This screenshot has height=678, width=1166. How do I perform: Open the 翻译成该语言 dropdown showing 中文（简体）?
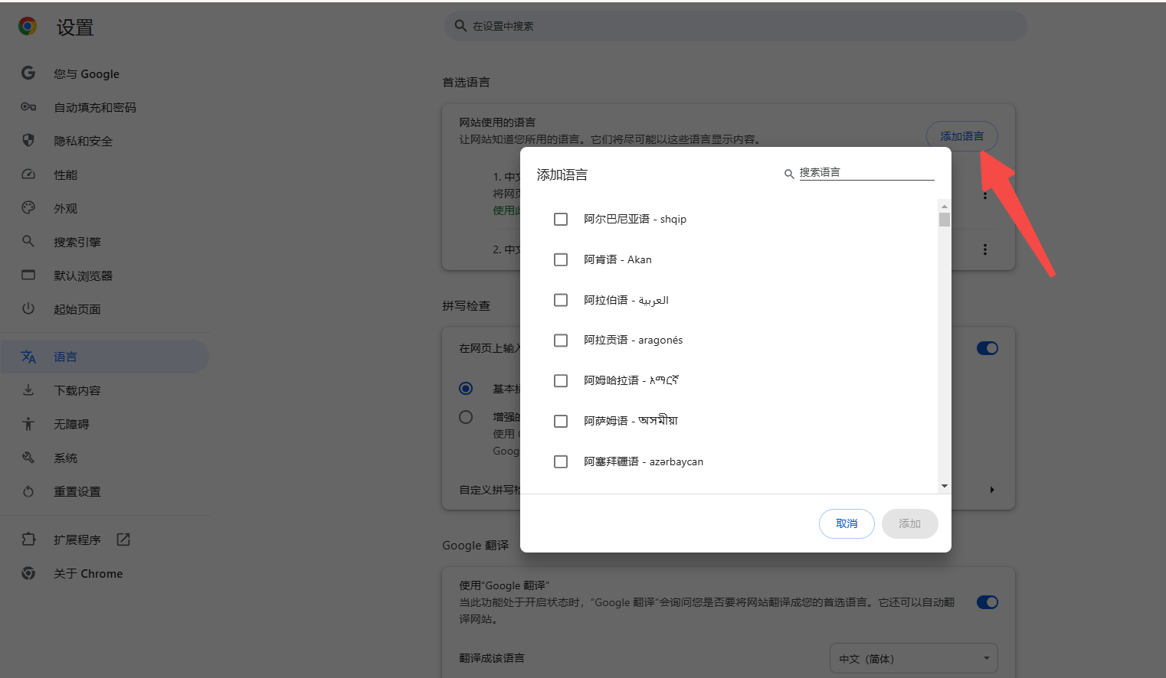click(x=914, y=658)
